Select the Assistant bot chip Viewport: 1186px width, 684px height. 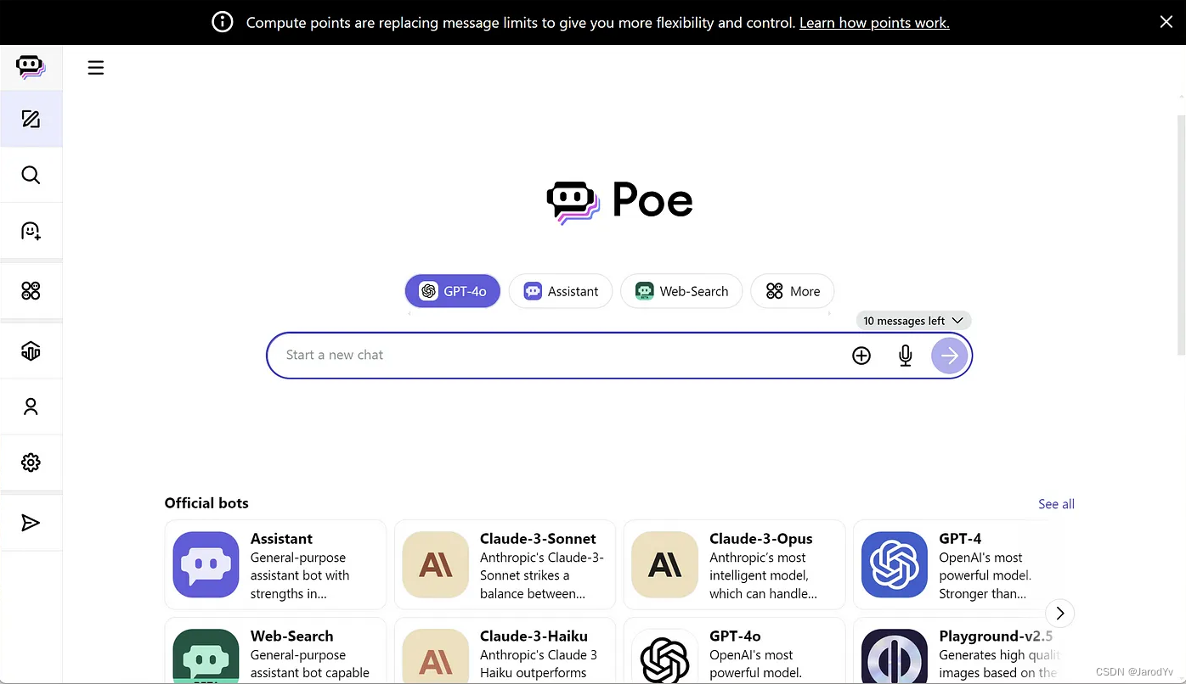[x=561, y=291]
